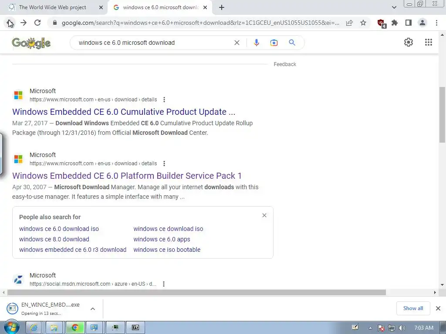Submit search with the magnifying glass
This screenshot has height=334, width=446.
click(292, 43)
